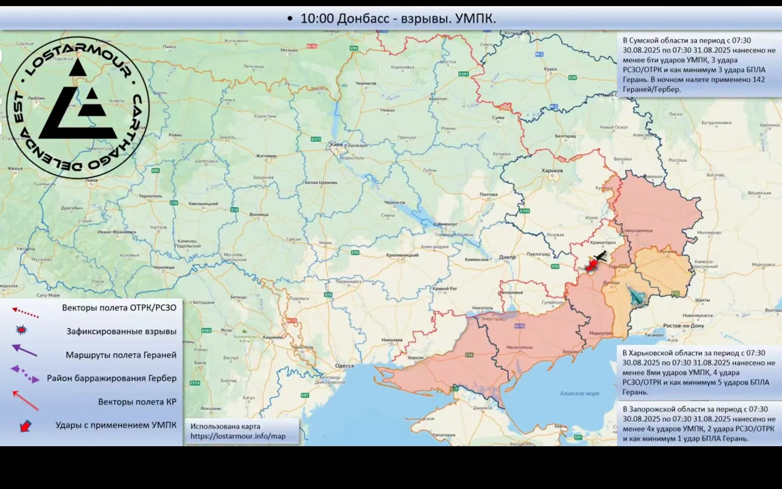The height and width of the screenshot is (489, 782).
Task: Click the blue fighter jet icon near Donetsk
Action: click(637, 296)
